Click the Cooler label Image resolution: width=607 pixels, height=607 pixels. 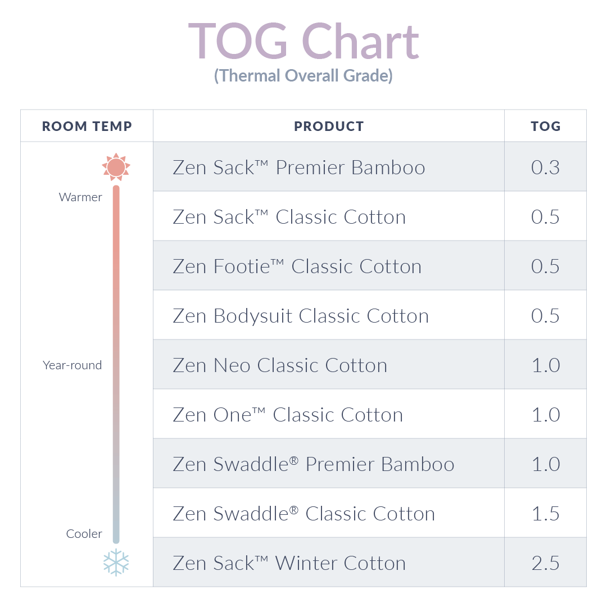(x=84, y=534)
